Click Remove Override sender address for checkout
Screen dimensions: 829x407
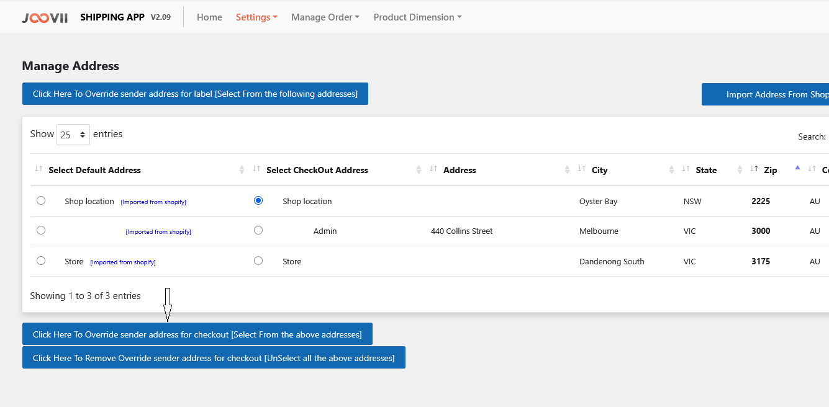pos(214,358)
